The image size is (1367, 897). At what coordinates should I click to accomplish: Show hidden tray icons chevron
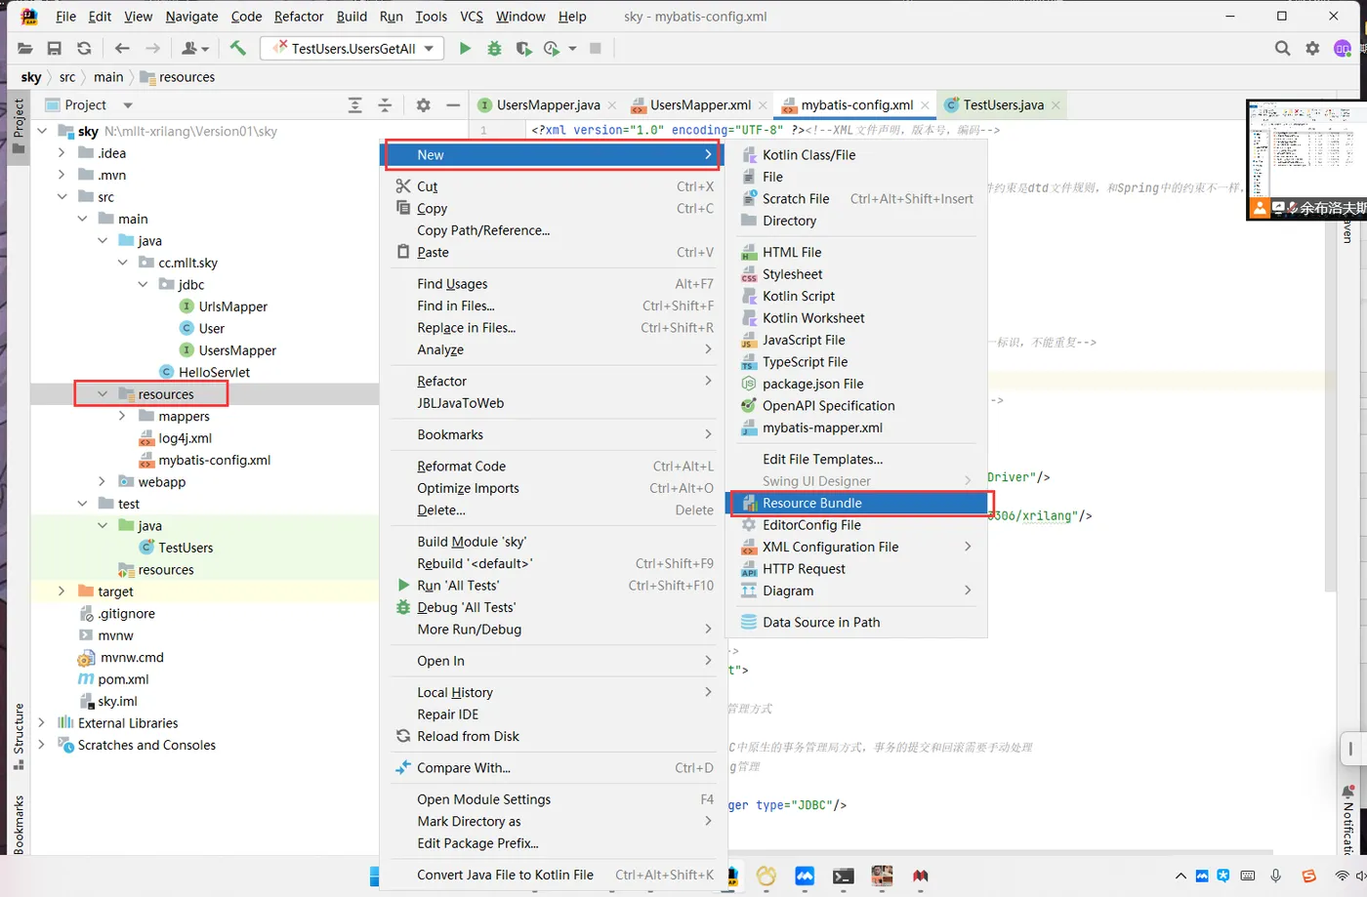1181,876
